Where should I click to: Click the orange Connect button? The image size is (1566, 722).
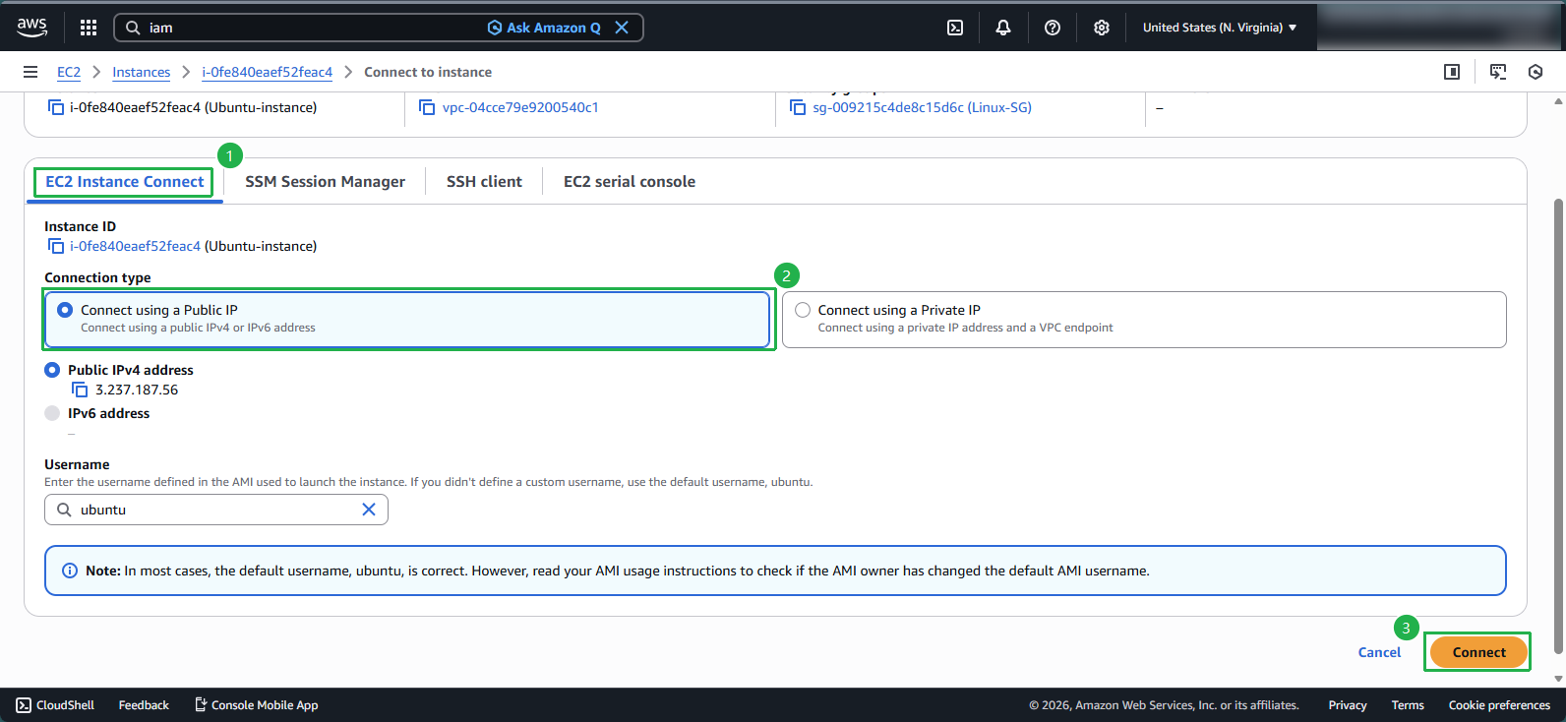click(x=1478, y=652)
